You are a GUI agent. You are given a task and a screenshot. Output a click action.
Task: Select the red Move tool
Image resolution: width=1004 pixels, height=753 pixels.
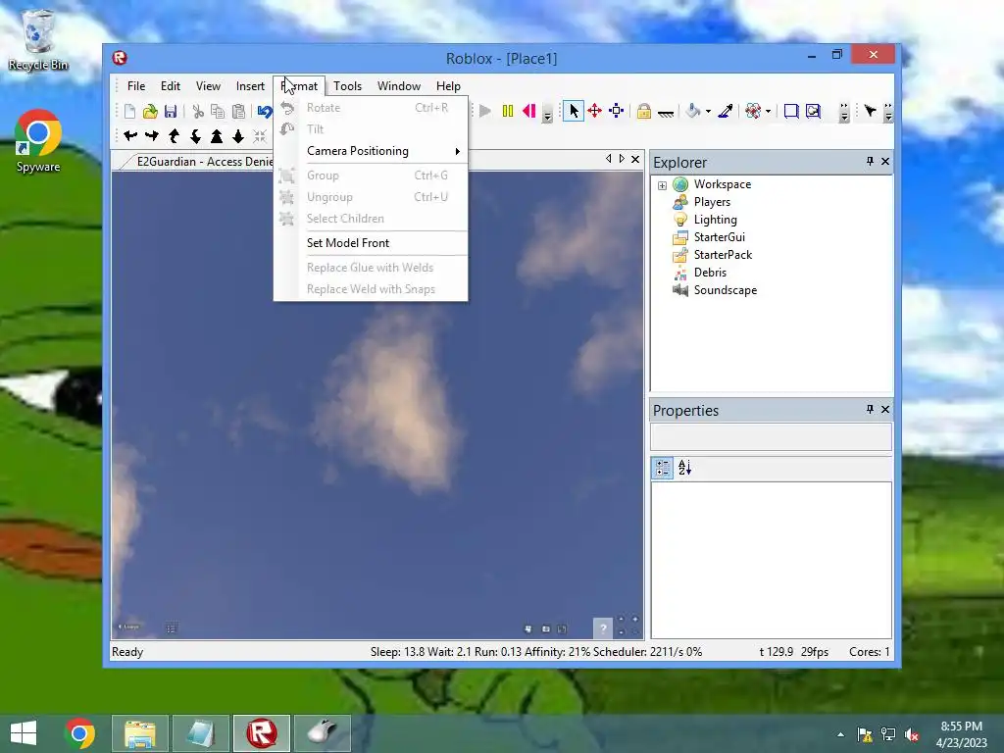(595, 112)
